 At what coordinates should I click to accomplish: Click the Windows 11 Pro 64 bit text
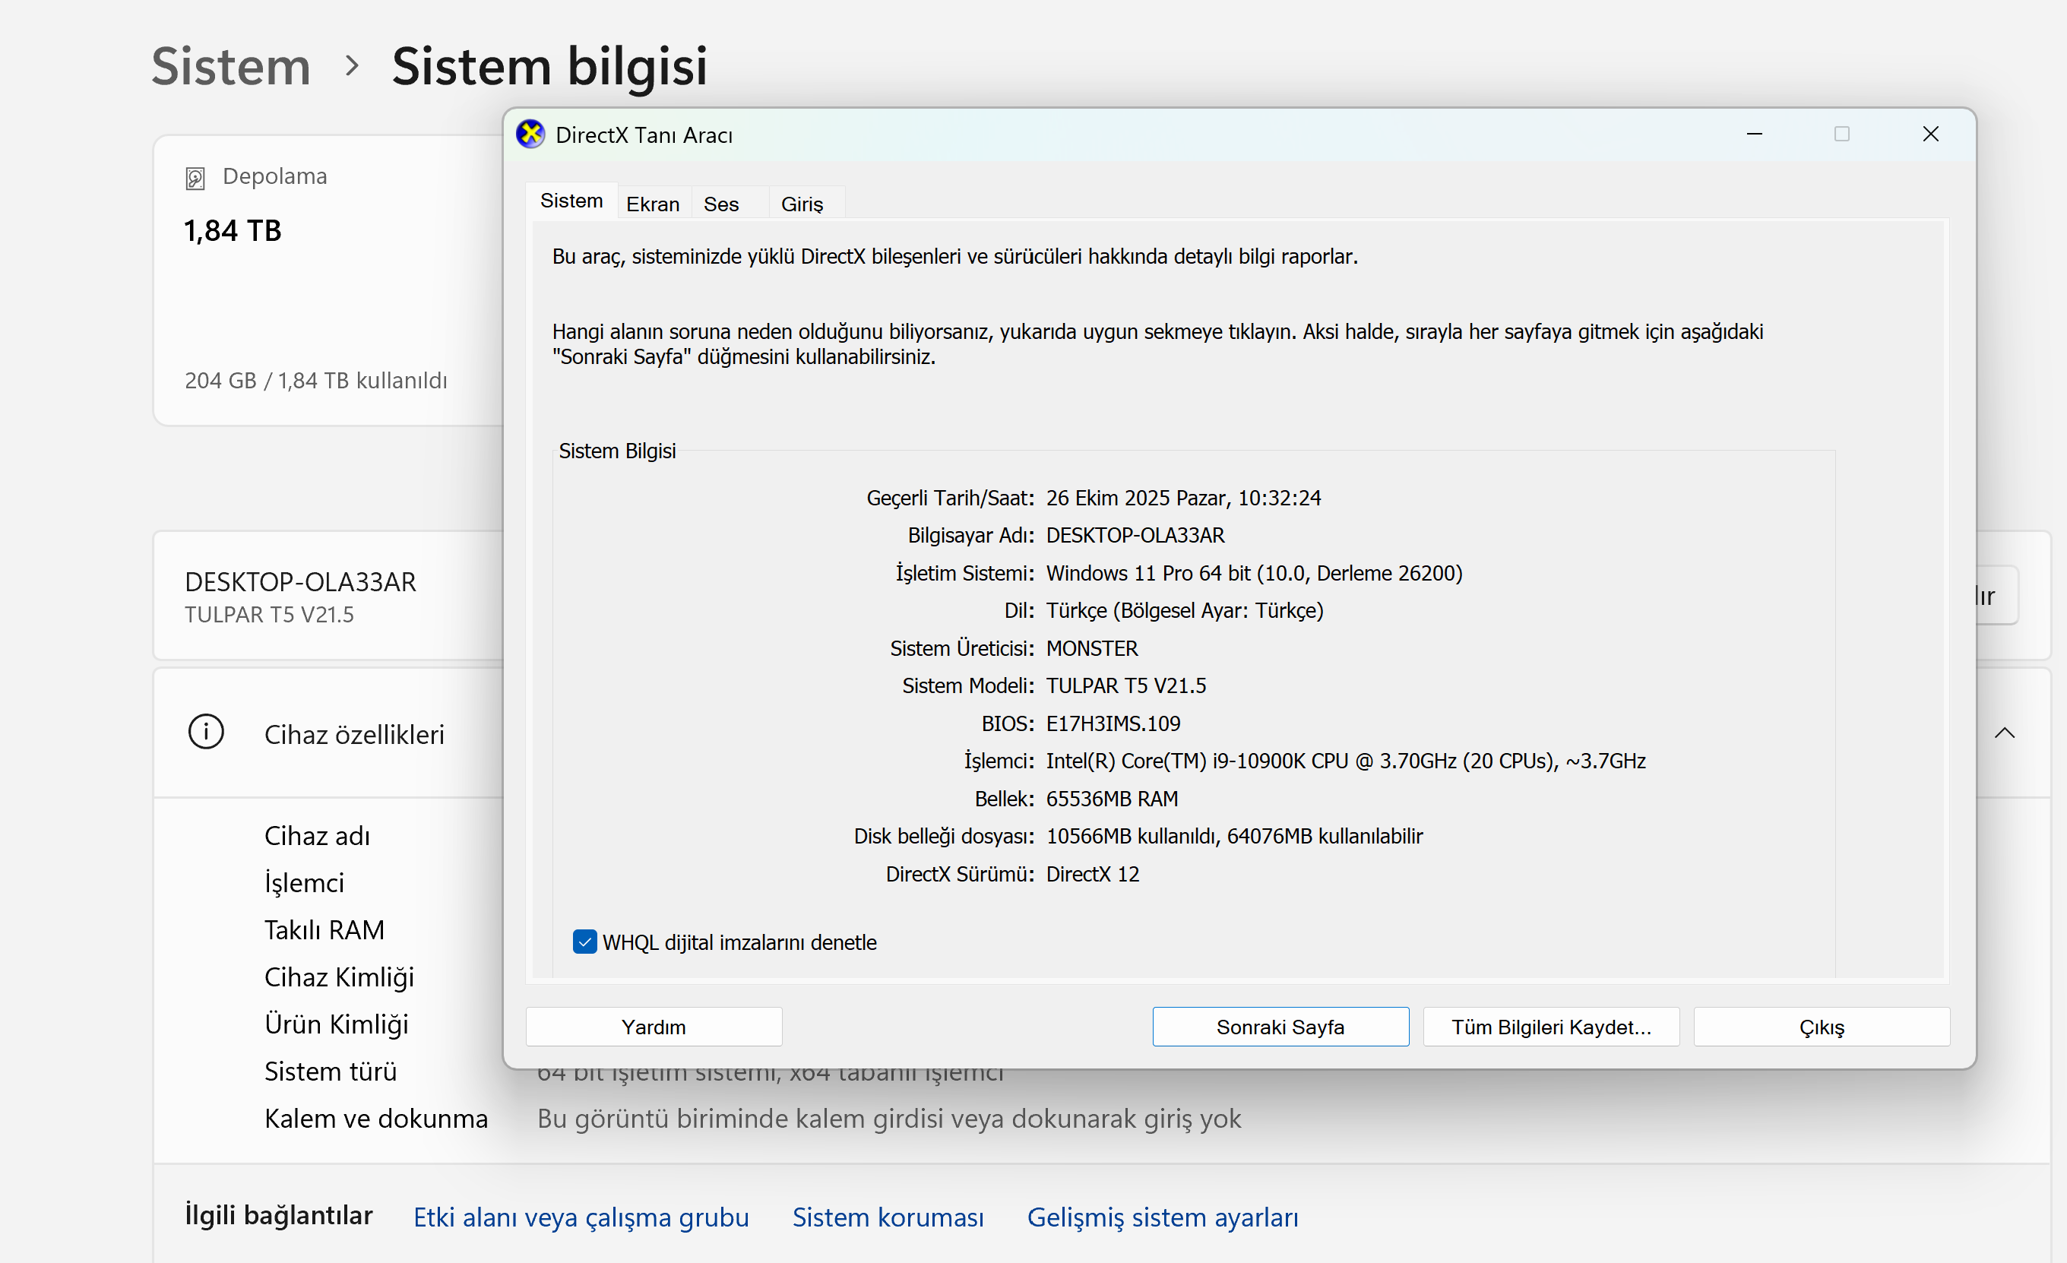[x=1254, y=573]
